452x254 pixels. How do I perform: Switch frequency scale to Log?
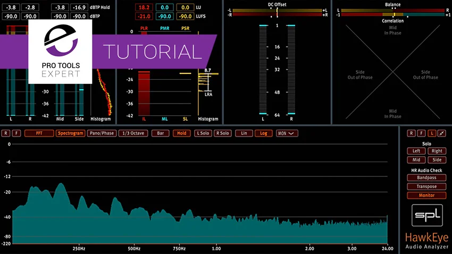(263, 133)
